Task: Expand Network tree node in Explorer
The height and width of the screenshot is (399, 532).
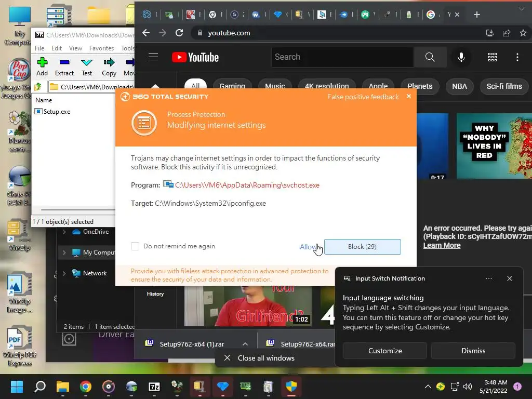Action: 64,273
